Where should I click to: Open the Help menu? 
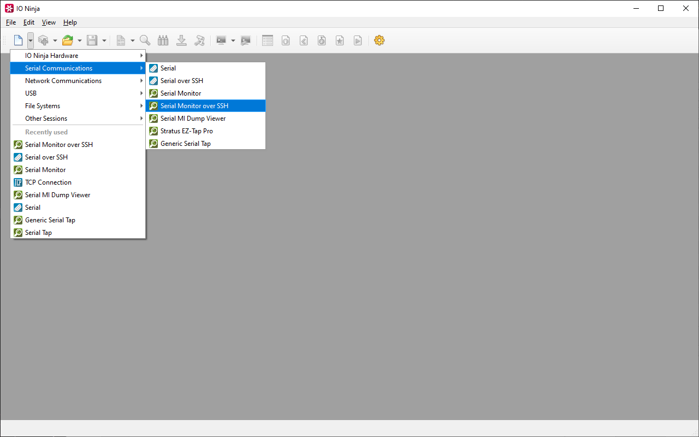pos(70,22)
